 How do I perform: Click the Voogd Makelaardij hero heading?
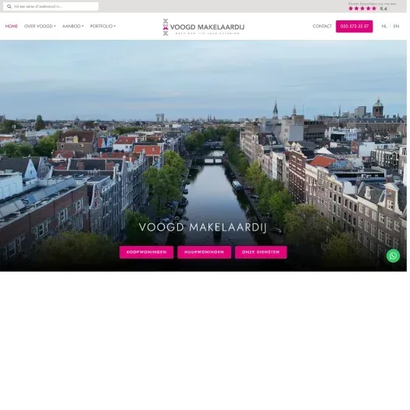click(202, 227)
